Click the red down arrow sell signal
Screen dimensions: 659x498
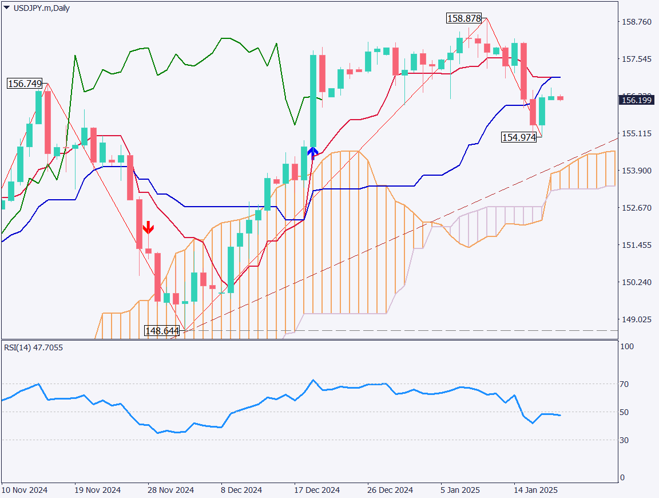(x=149, y=228)
